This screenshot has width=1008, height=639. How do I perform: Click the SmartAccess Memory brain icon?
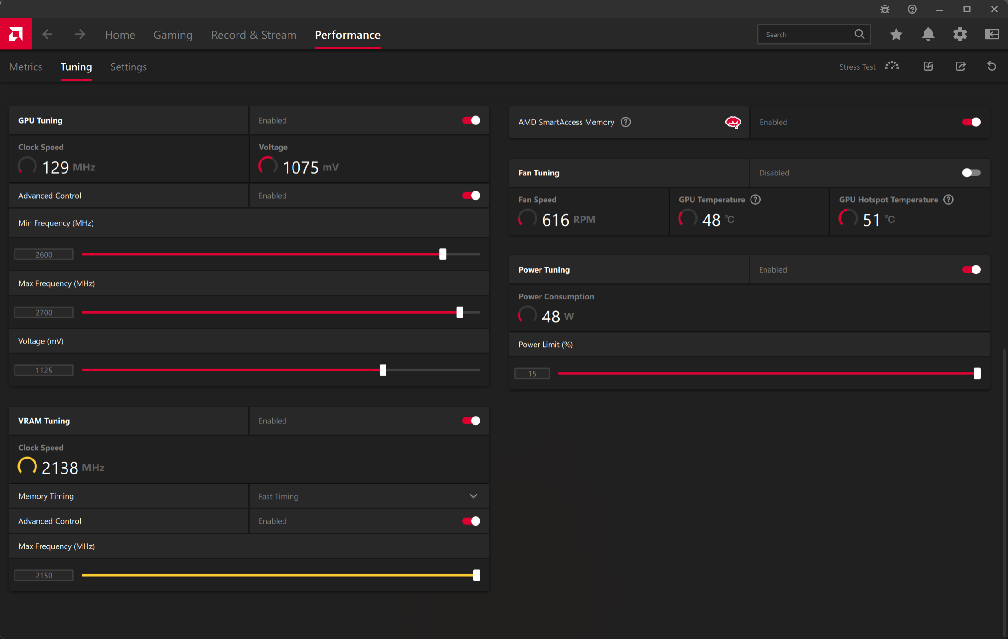click(x=733, y=122)
